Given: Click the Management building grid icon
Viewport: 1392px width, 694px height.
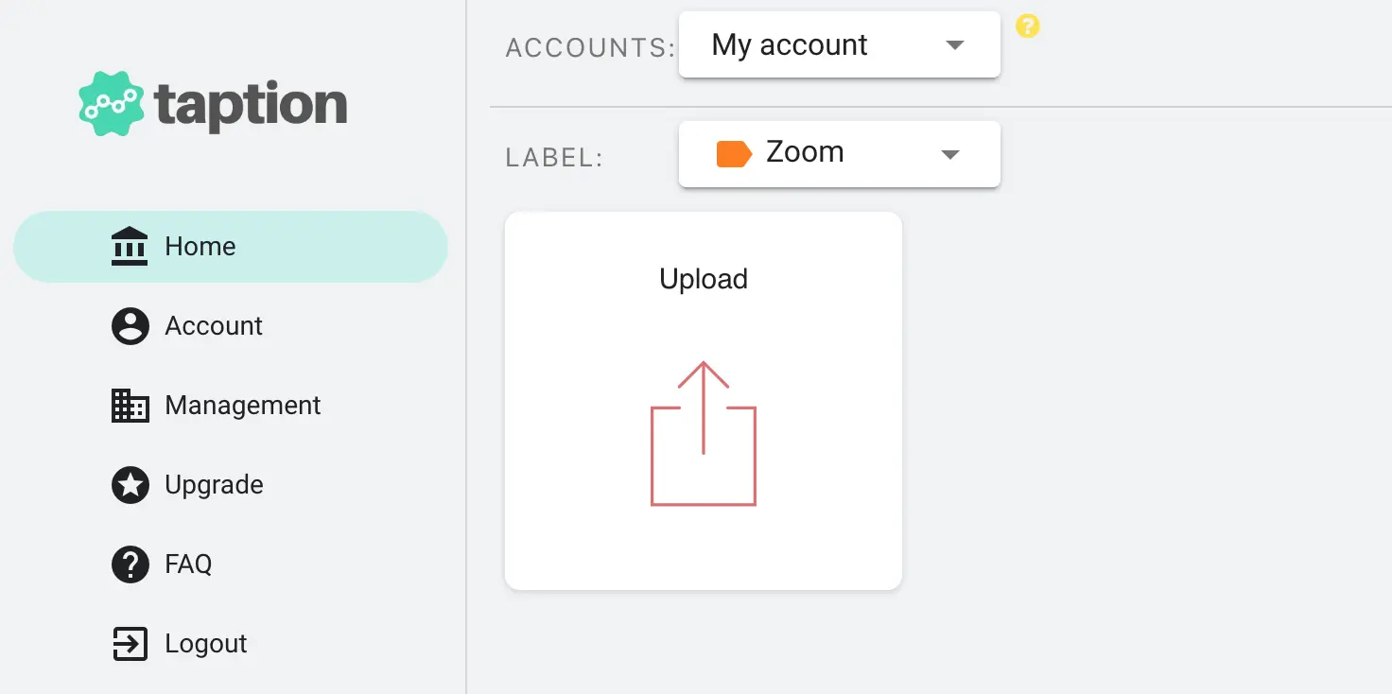Looking at the screenshot, I should coord(130,406).
